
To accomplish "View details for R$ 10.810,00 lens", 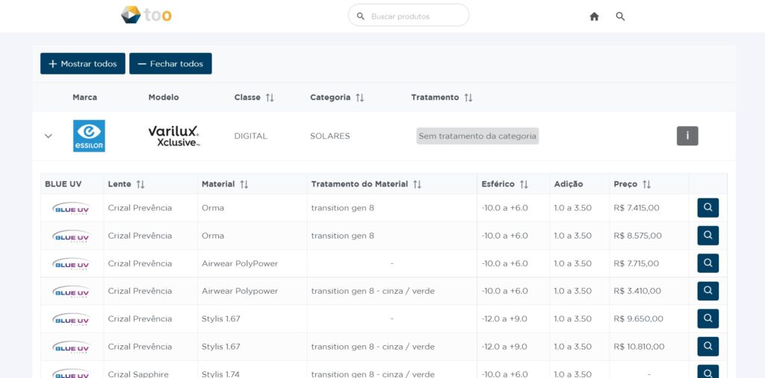I will tap(708, 347).
